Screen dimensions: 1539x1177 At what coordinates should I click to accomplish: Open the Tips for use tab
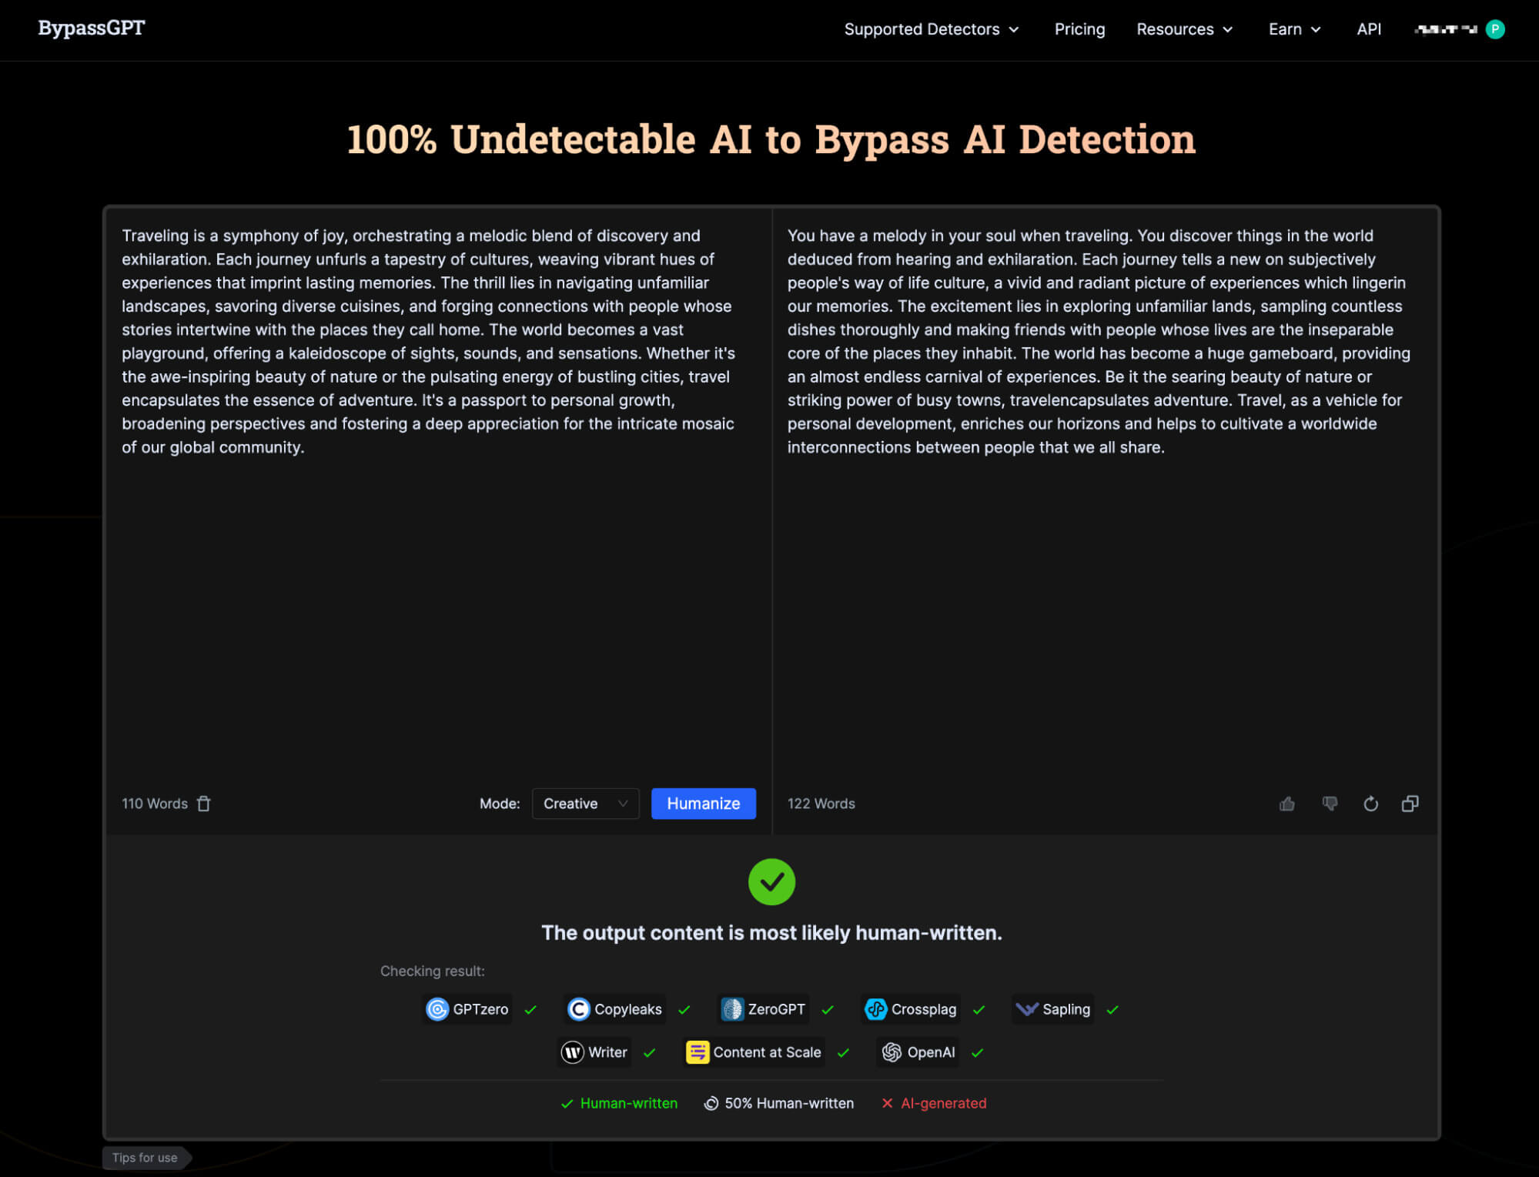coord(145,1158)
